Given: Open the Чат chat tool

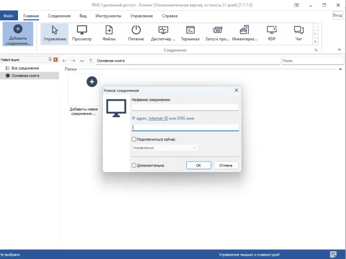Looking at the screenshot, I should coord(298,33).
